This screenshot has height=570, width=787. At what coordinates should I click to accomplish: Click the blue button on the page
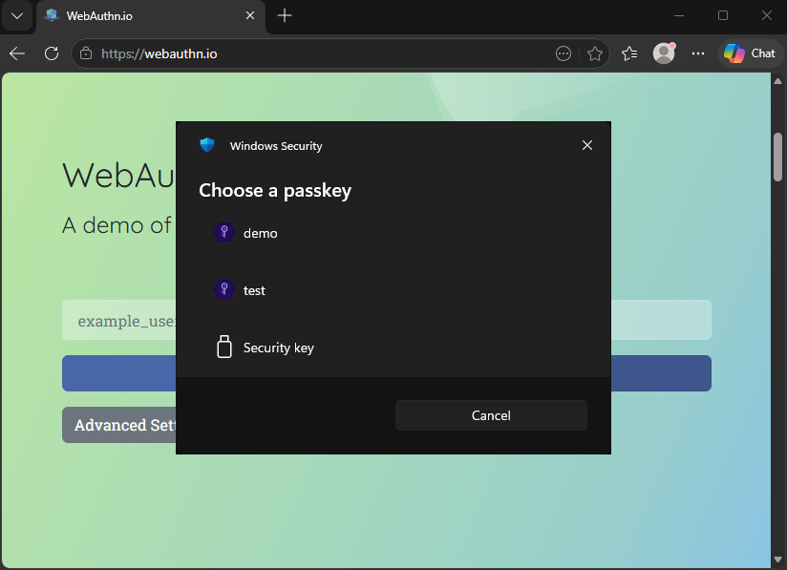(387, 373)
